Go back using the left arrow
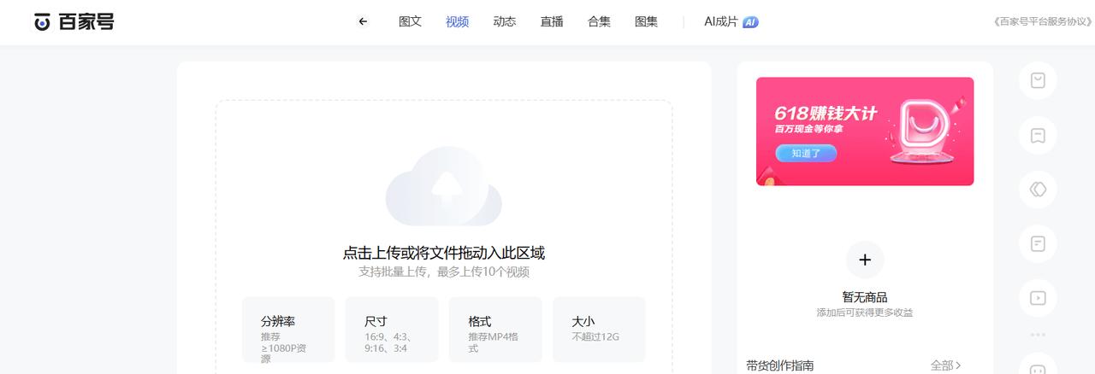Viewport: 1095px width, 374px height. (x=363, y=22)
